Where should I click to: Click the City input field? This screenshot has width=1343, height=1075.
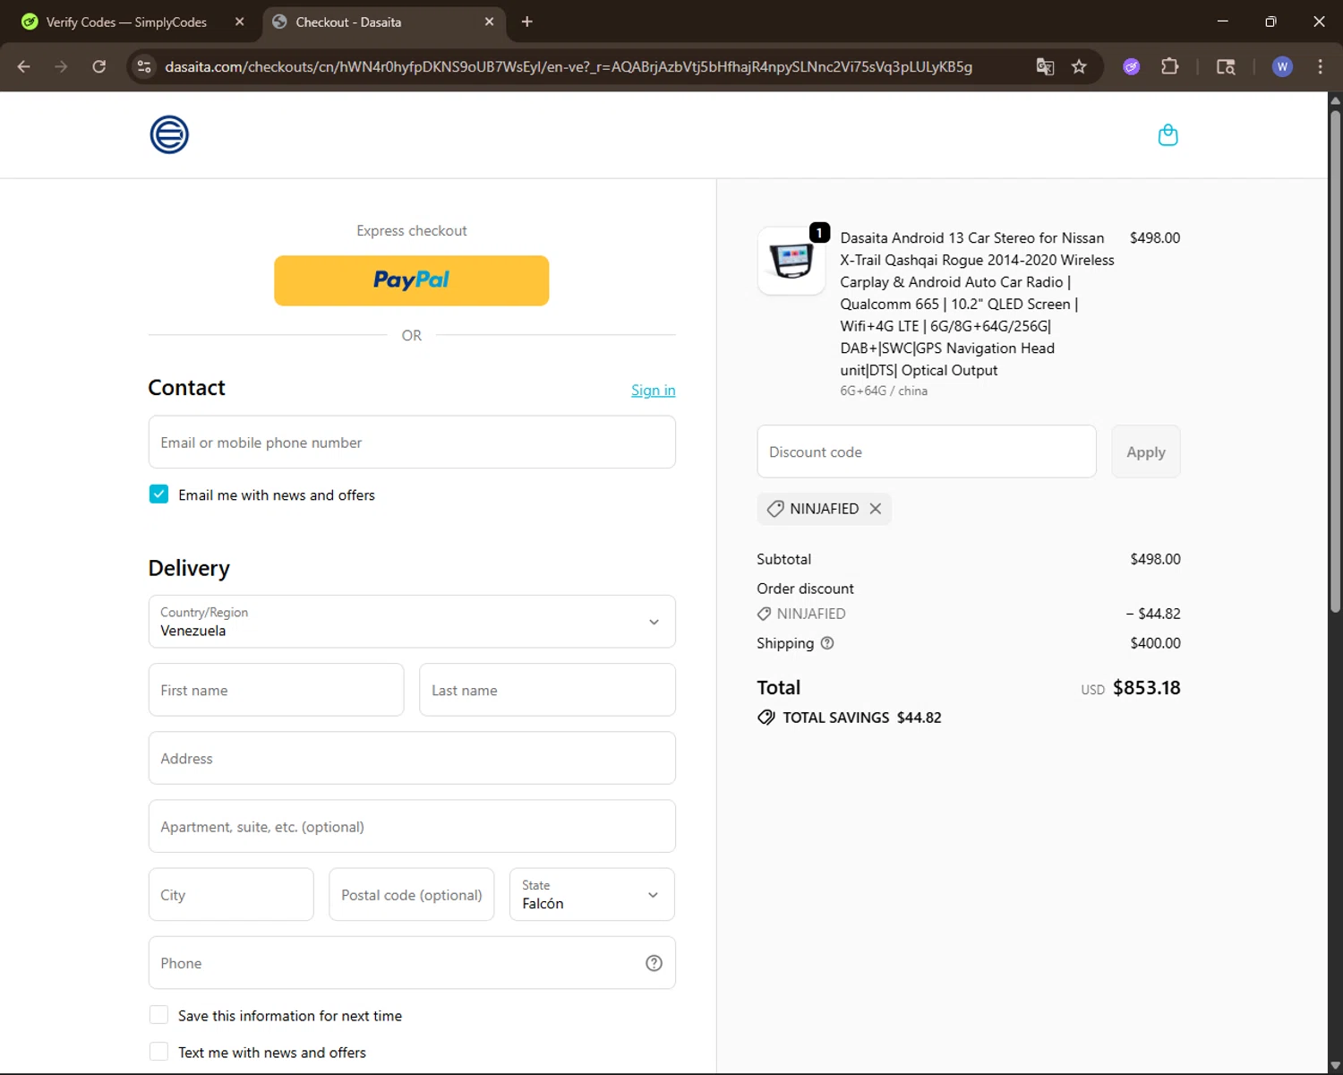(x=231, y=894)
